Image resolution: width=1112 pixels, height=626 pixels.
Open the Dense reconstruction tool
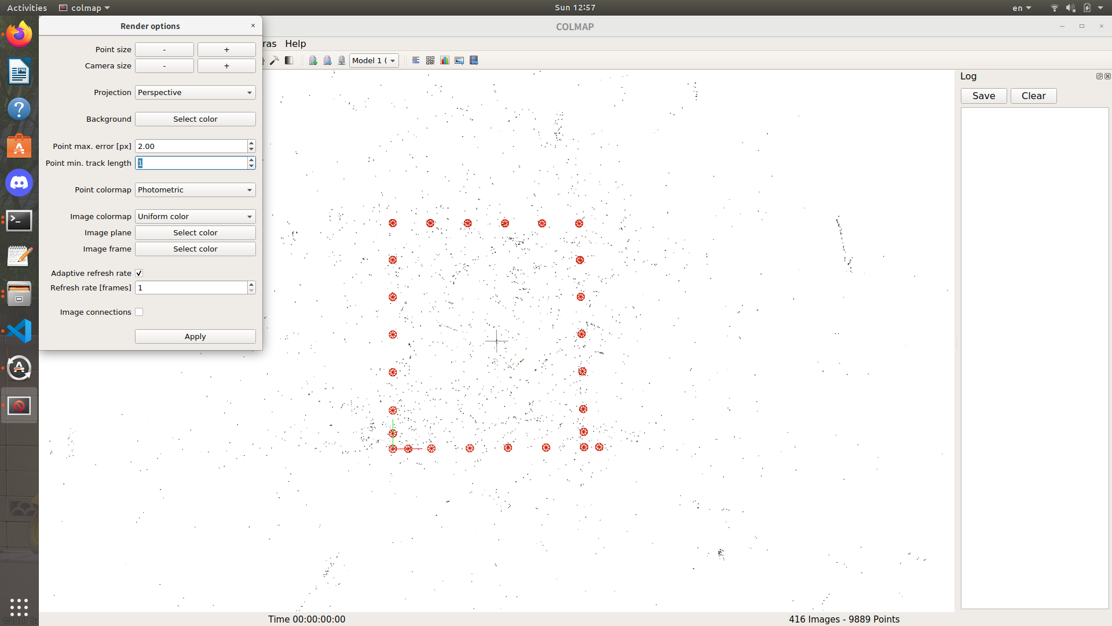click(x=288, y=60)
